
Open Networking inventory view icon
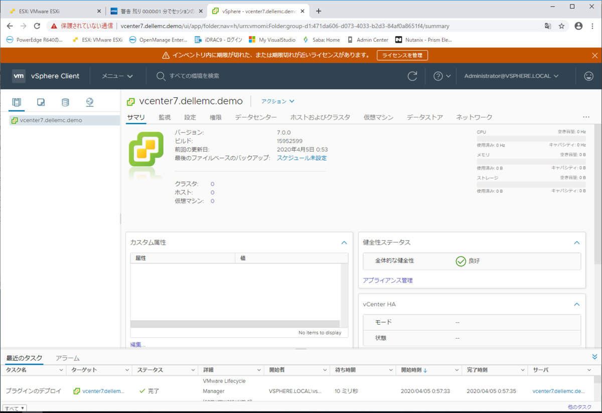pyautogui.click(x=90, y=102)
